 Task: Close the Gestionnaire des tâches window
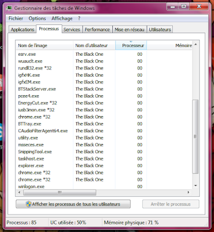(198, 7)
